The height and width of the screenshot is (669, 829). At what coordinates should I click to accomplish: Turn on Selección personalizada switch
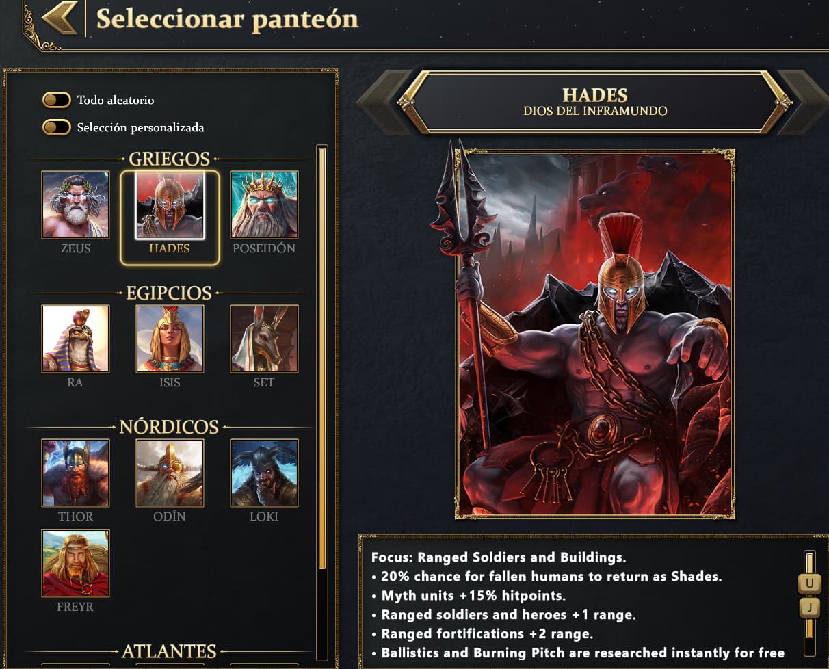[x=56, y=128]
